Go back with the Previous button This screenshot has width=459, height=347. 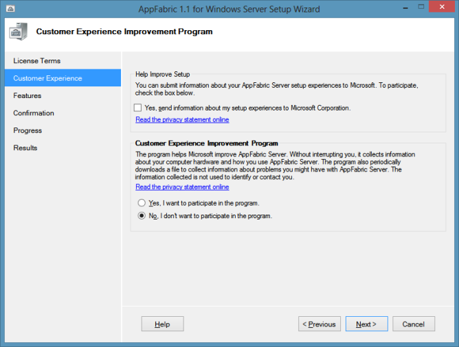[x=320, y=324]
